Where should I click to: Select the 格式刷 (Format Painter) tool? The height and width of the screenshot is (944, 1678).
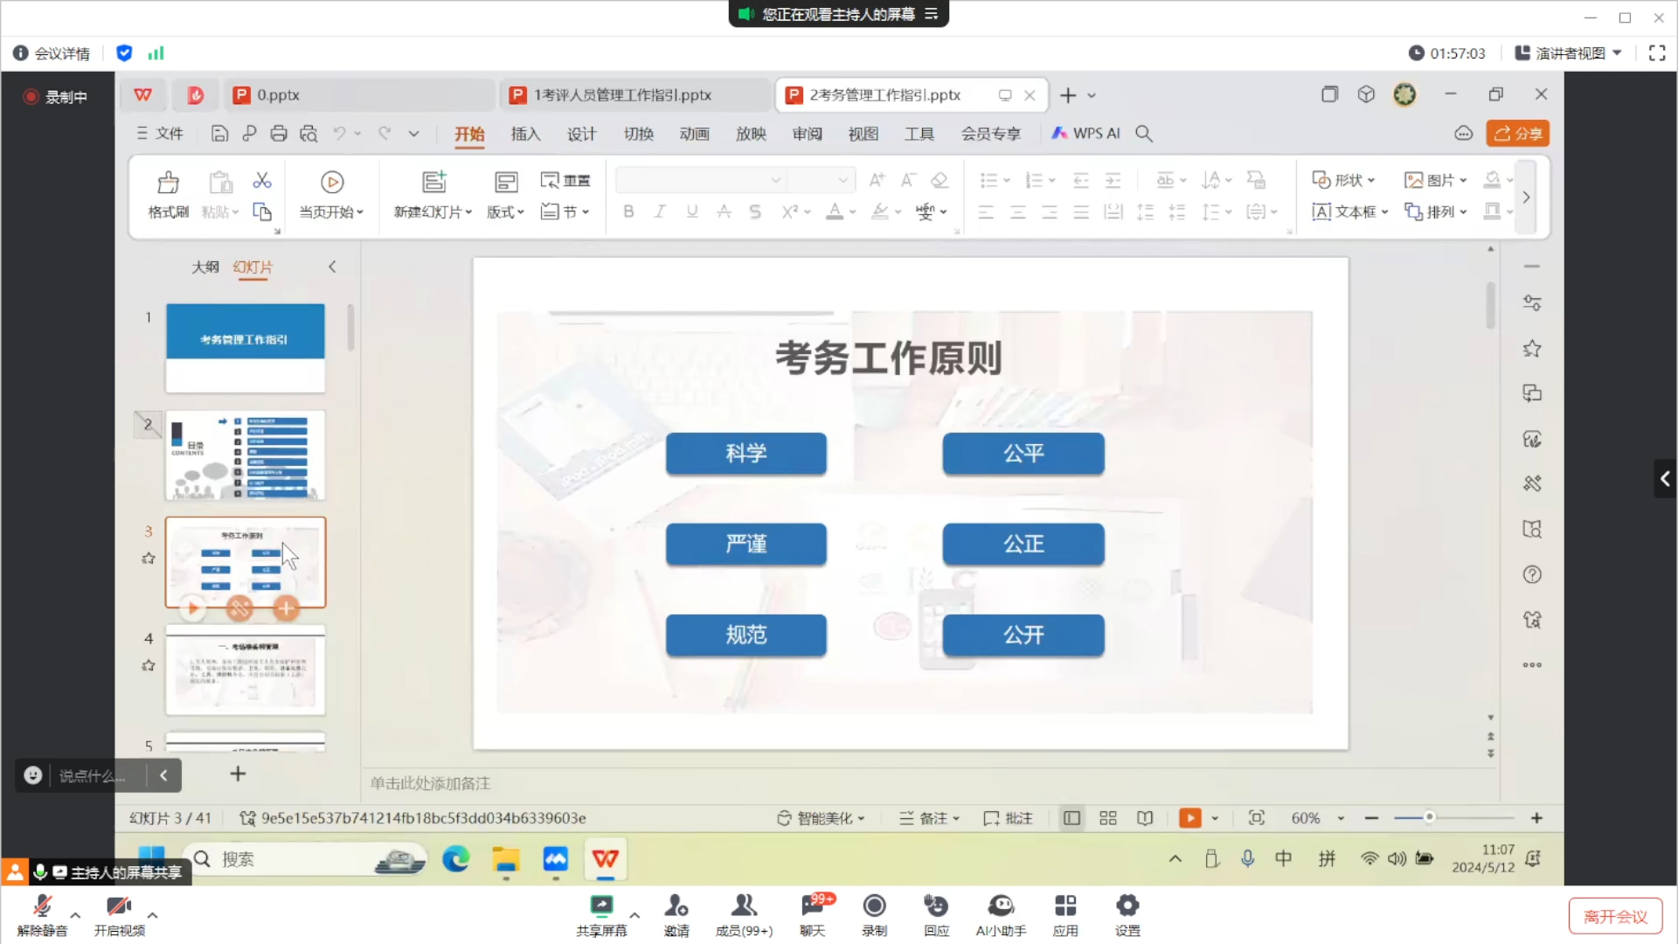(x=167, y=194)
